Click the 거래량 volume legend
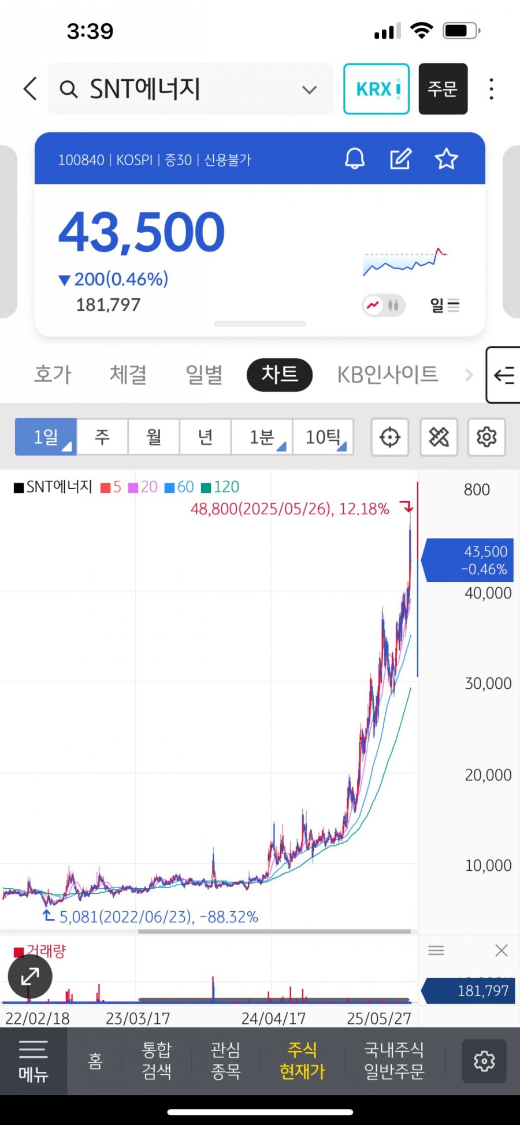Image resolution: width=520 pixels, height=1125 pixels. 40,951
